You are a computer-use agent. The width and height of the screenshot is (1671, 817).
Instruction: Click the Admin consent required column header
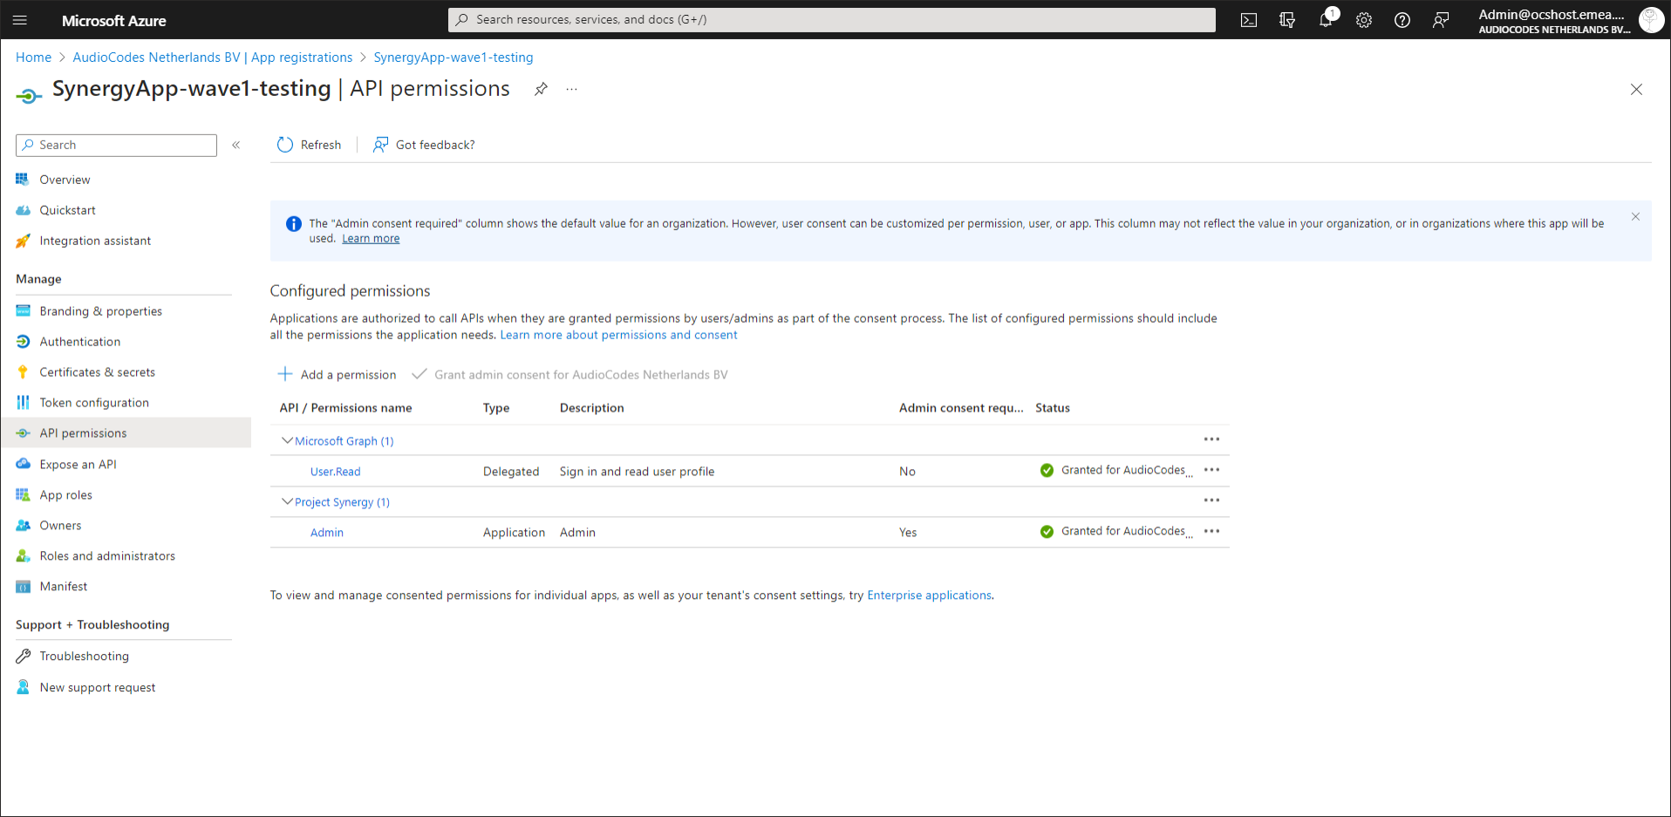click(x=961, y=408)
